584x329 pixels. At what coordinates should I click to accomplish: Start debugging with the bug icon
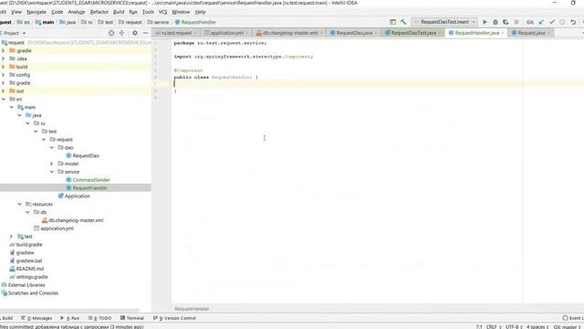pos(495,22)
